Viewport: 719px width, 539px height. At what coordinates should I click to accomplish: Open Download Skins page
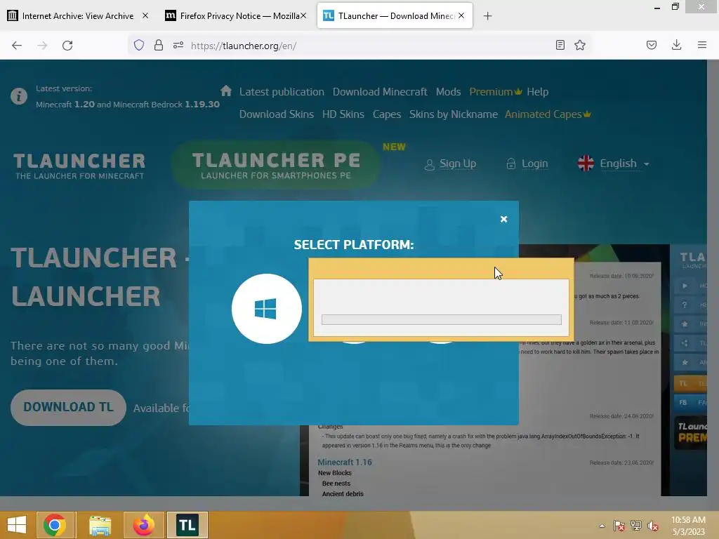pos(277,114)
